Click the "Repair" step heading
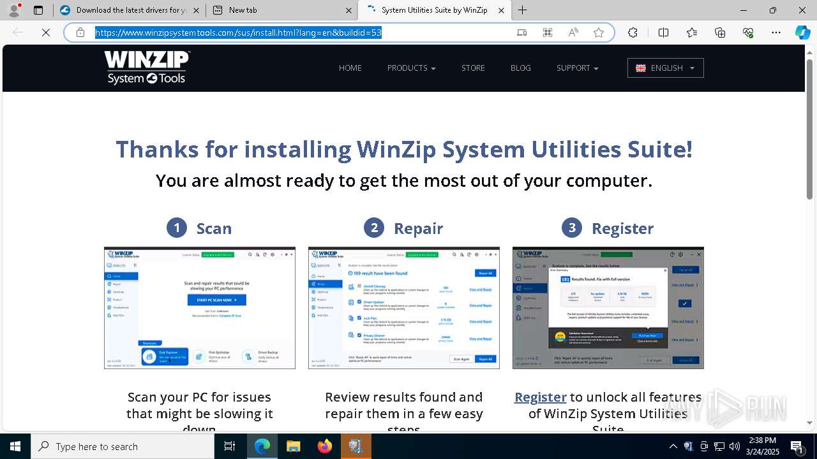Image resolution: width=817 pixels, height=459 pixels. point(418,228)
